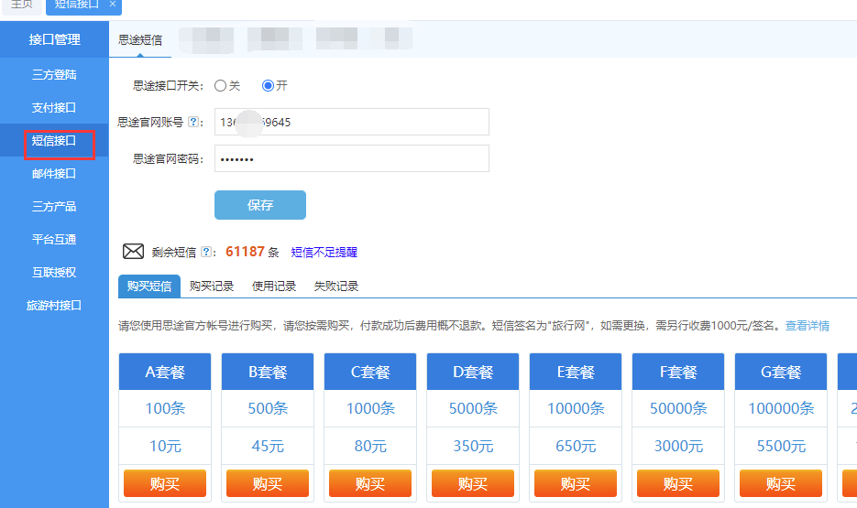Select the 关 radio option
Screen dimensions: 857x508
(220, 85)
